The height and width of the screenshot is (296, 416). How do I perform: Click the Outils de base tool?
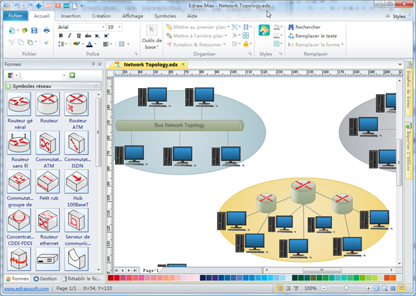tap(152, 37)
